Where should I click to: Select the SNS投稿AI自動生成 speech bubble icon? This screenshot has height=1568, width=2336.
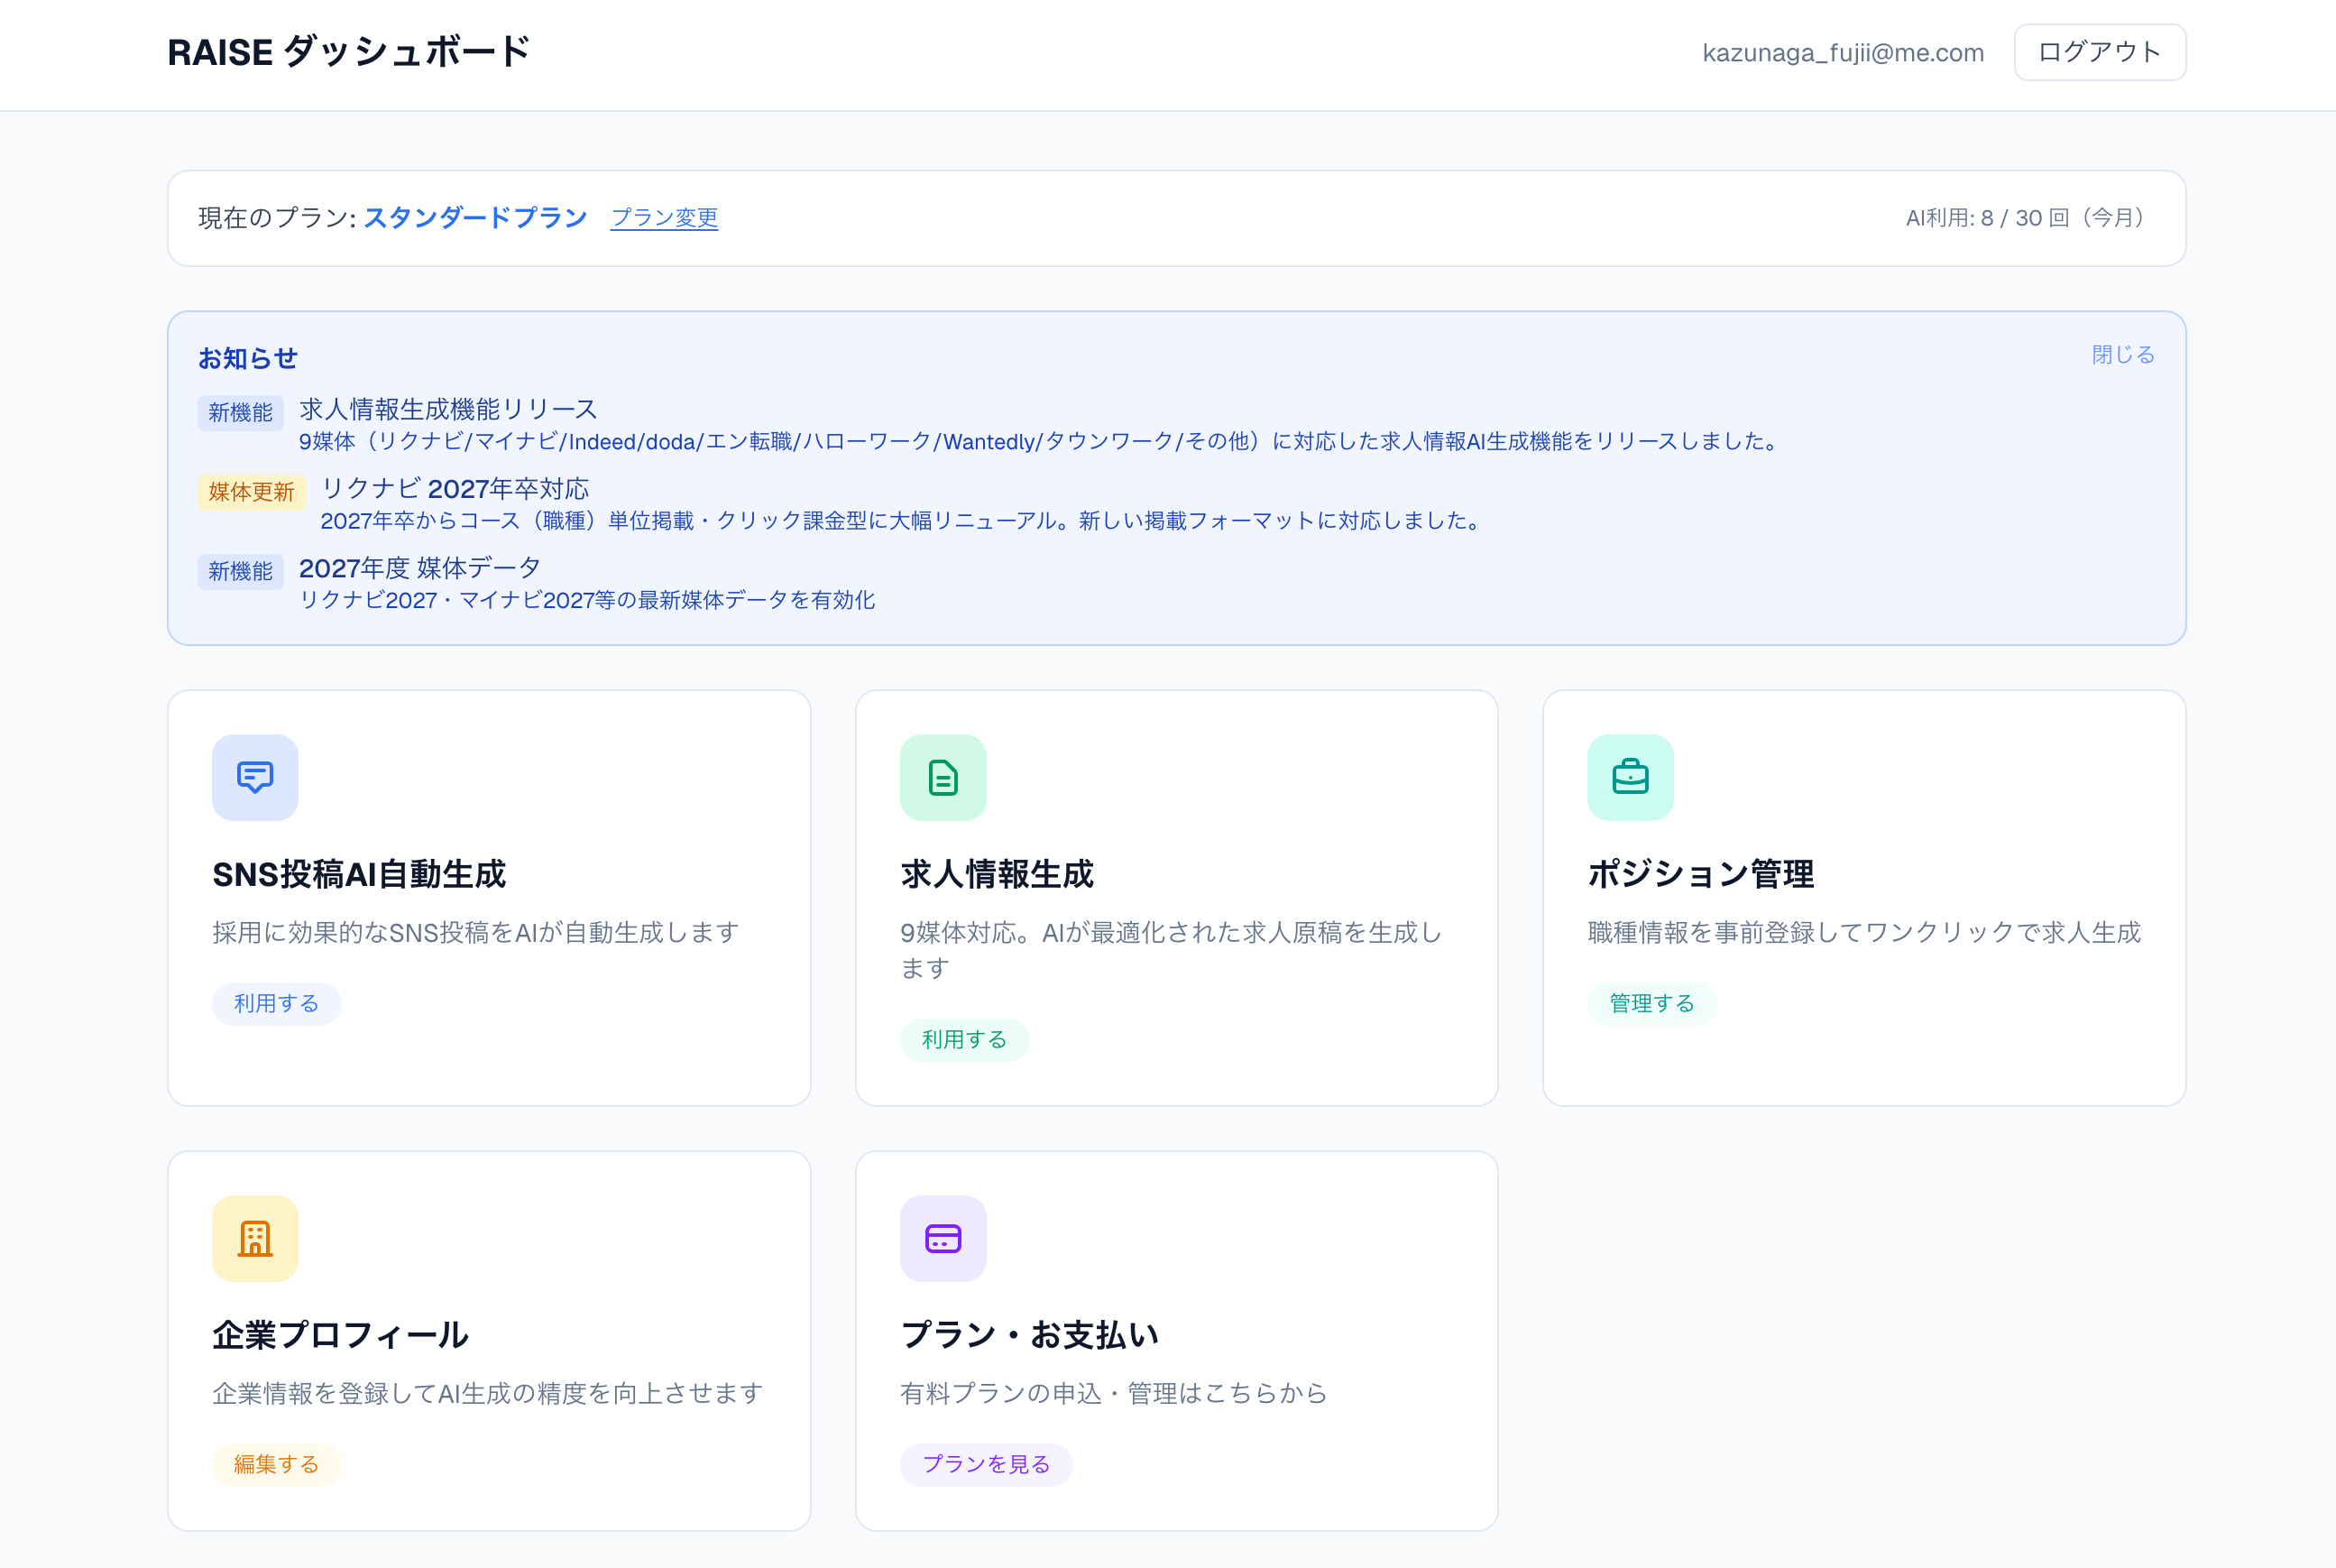point(253,777)
